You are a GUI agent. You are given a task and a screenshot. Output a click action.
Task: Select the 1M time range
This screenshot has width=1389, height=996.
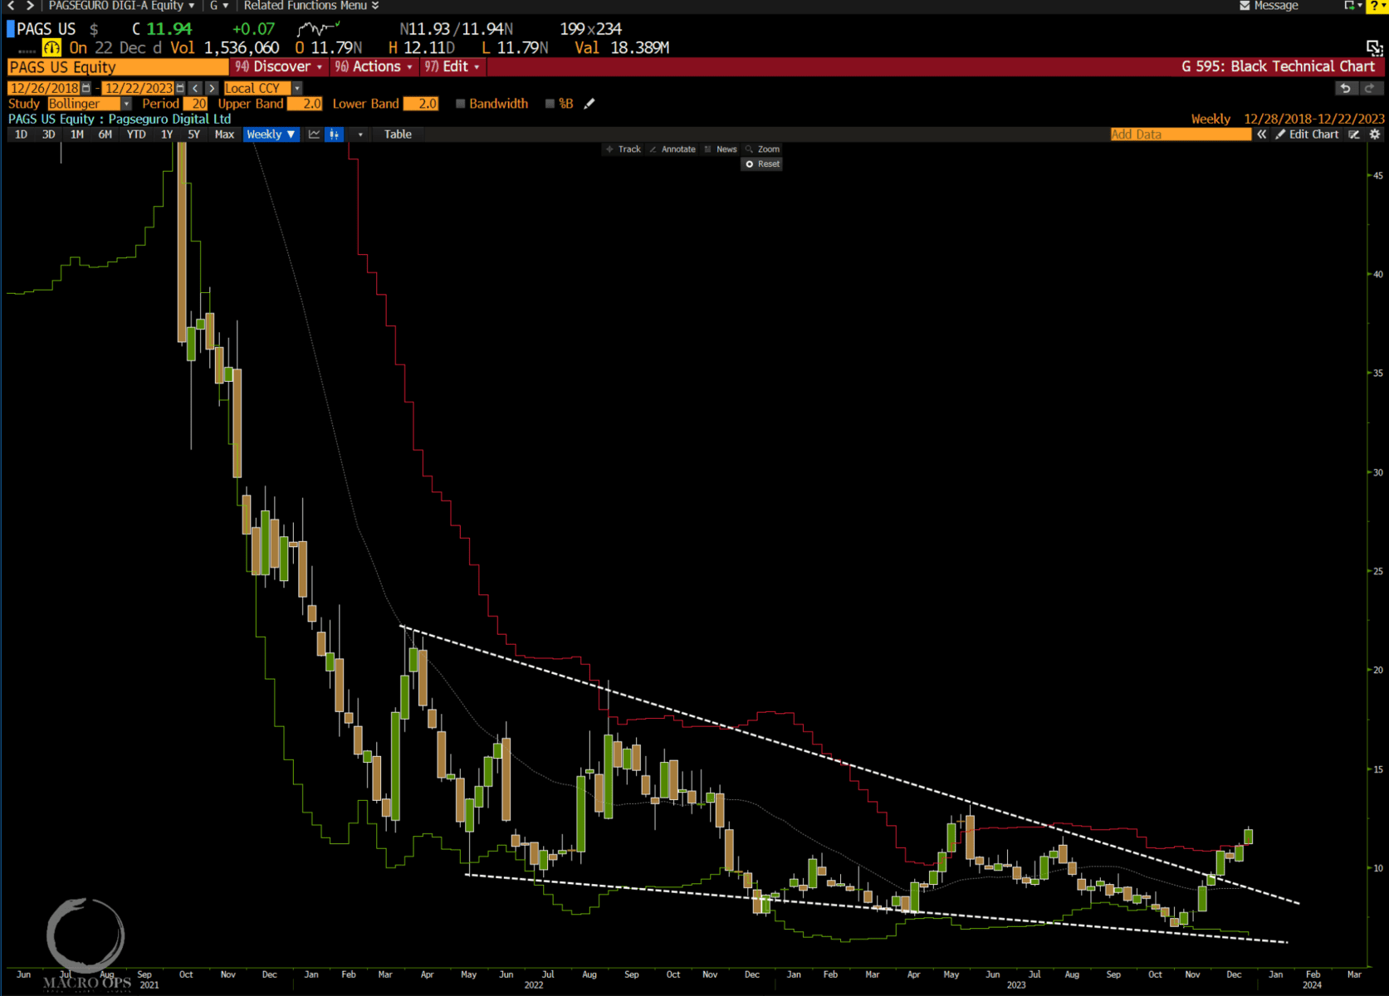(77, 134)
